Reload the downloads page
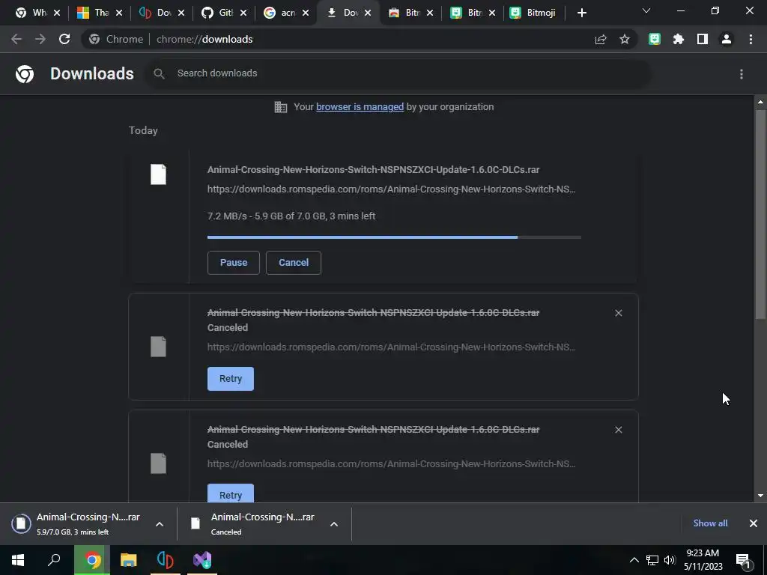Image resolution: width=767 pixels, height=575 pixels. [64, 39]
